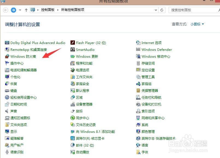Select the 个性化 icon
Screen dimensions: 220x158
(x=7, y=77)
